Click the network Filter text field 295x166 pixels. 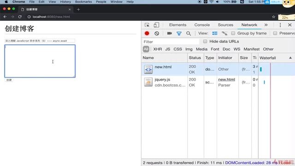click(171, 41)
